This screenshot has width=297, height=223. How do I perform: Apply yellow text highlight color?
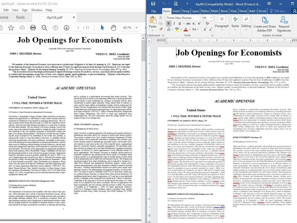(x=177, y=29)
